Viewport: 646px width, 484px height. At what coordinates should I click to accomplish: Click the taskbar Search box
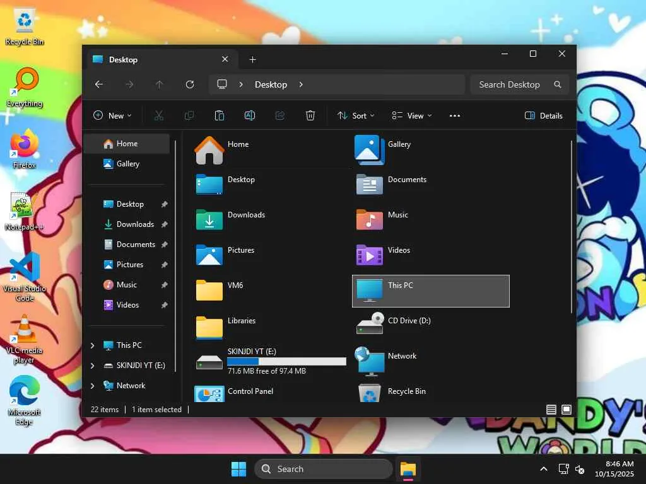pos(324,469)
